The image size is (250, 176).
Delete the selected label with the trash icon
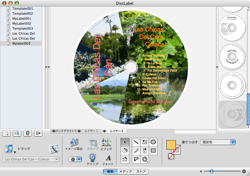point(27,133)
